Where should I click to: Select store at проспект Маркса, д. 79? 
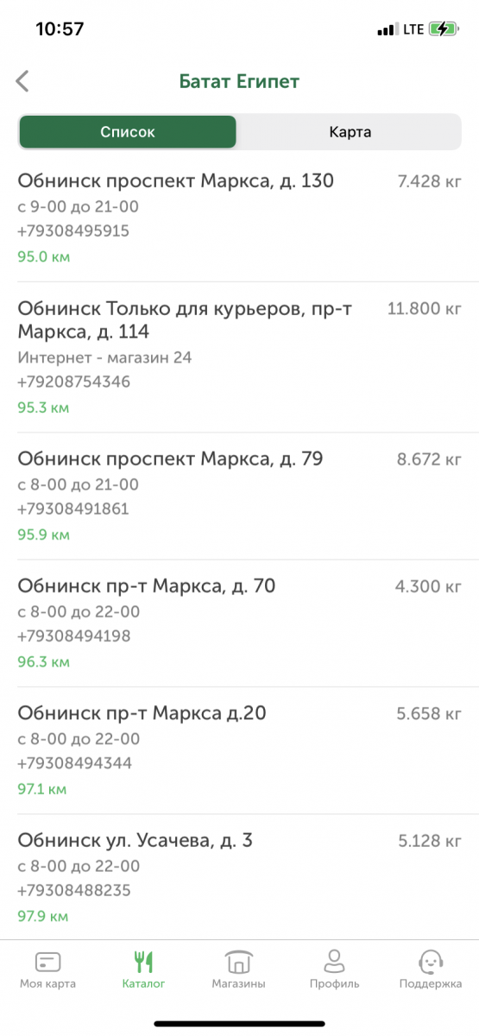coord(239,496)
